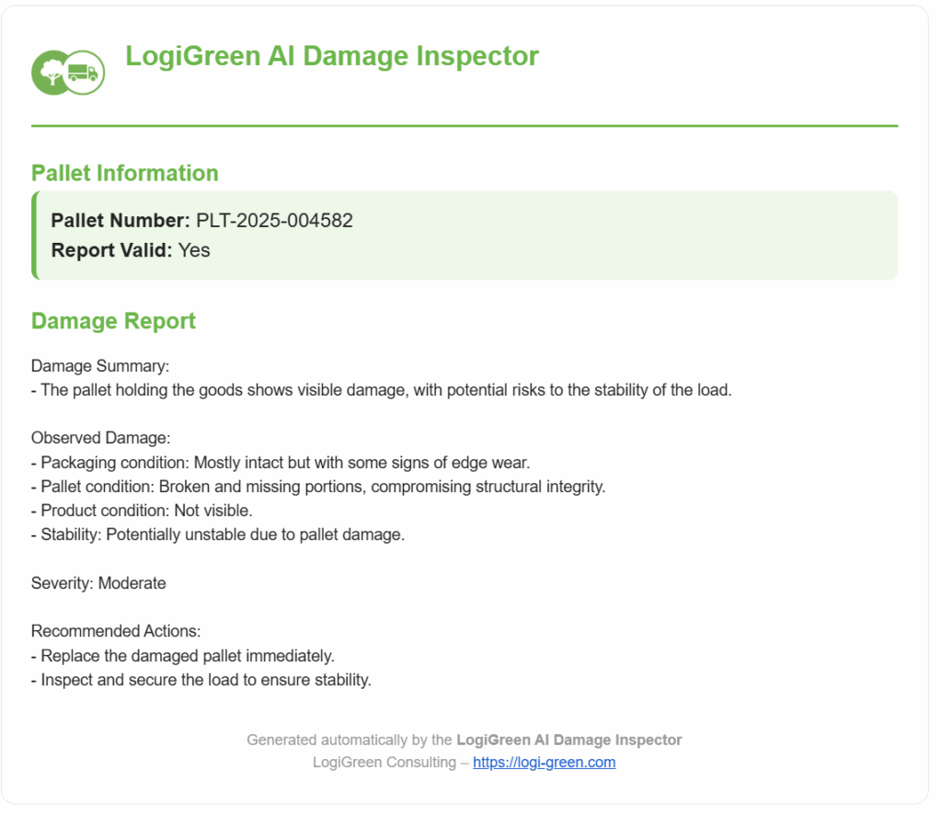Select the Damage Report heading
The height and width of the screenshot is (816, 942).
click(x=113, y=321)
